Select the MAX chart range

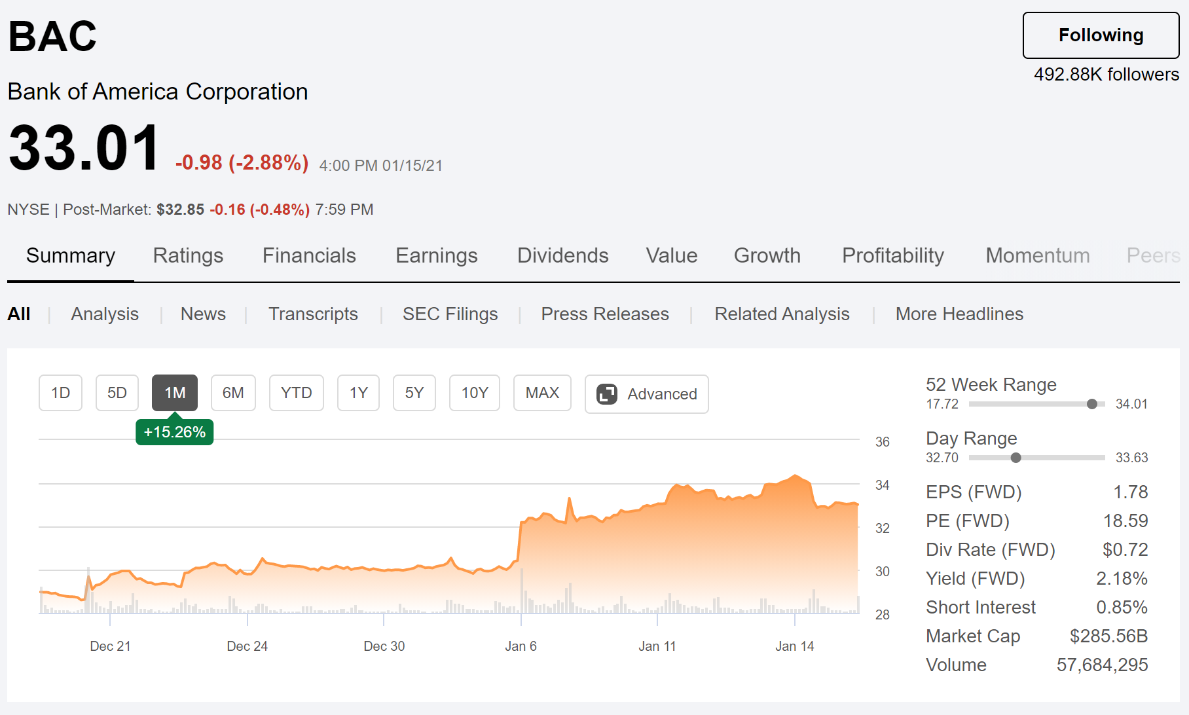[542, 393]
